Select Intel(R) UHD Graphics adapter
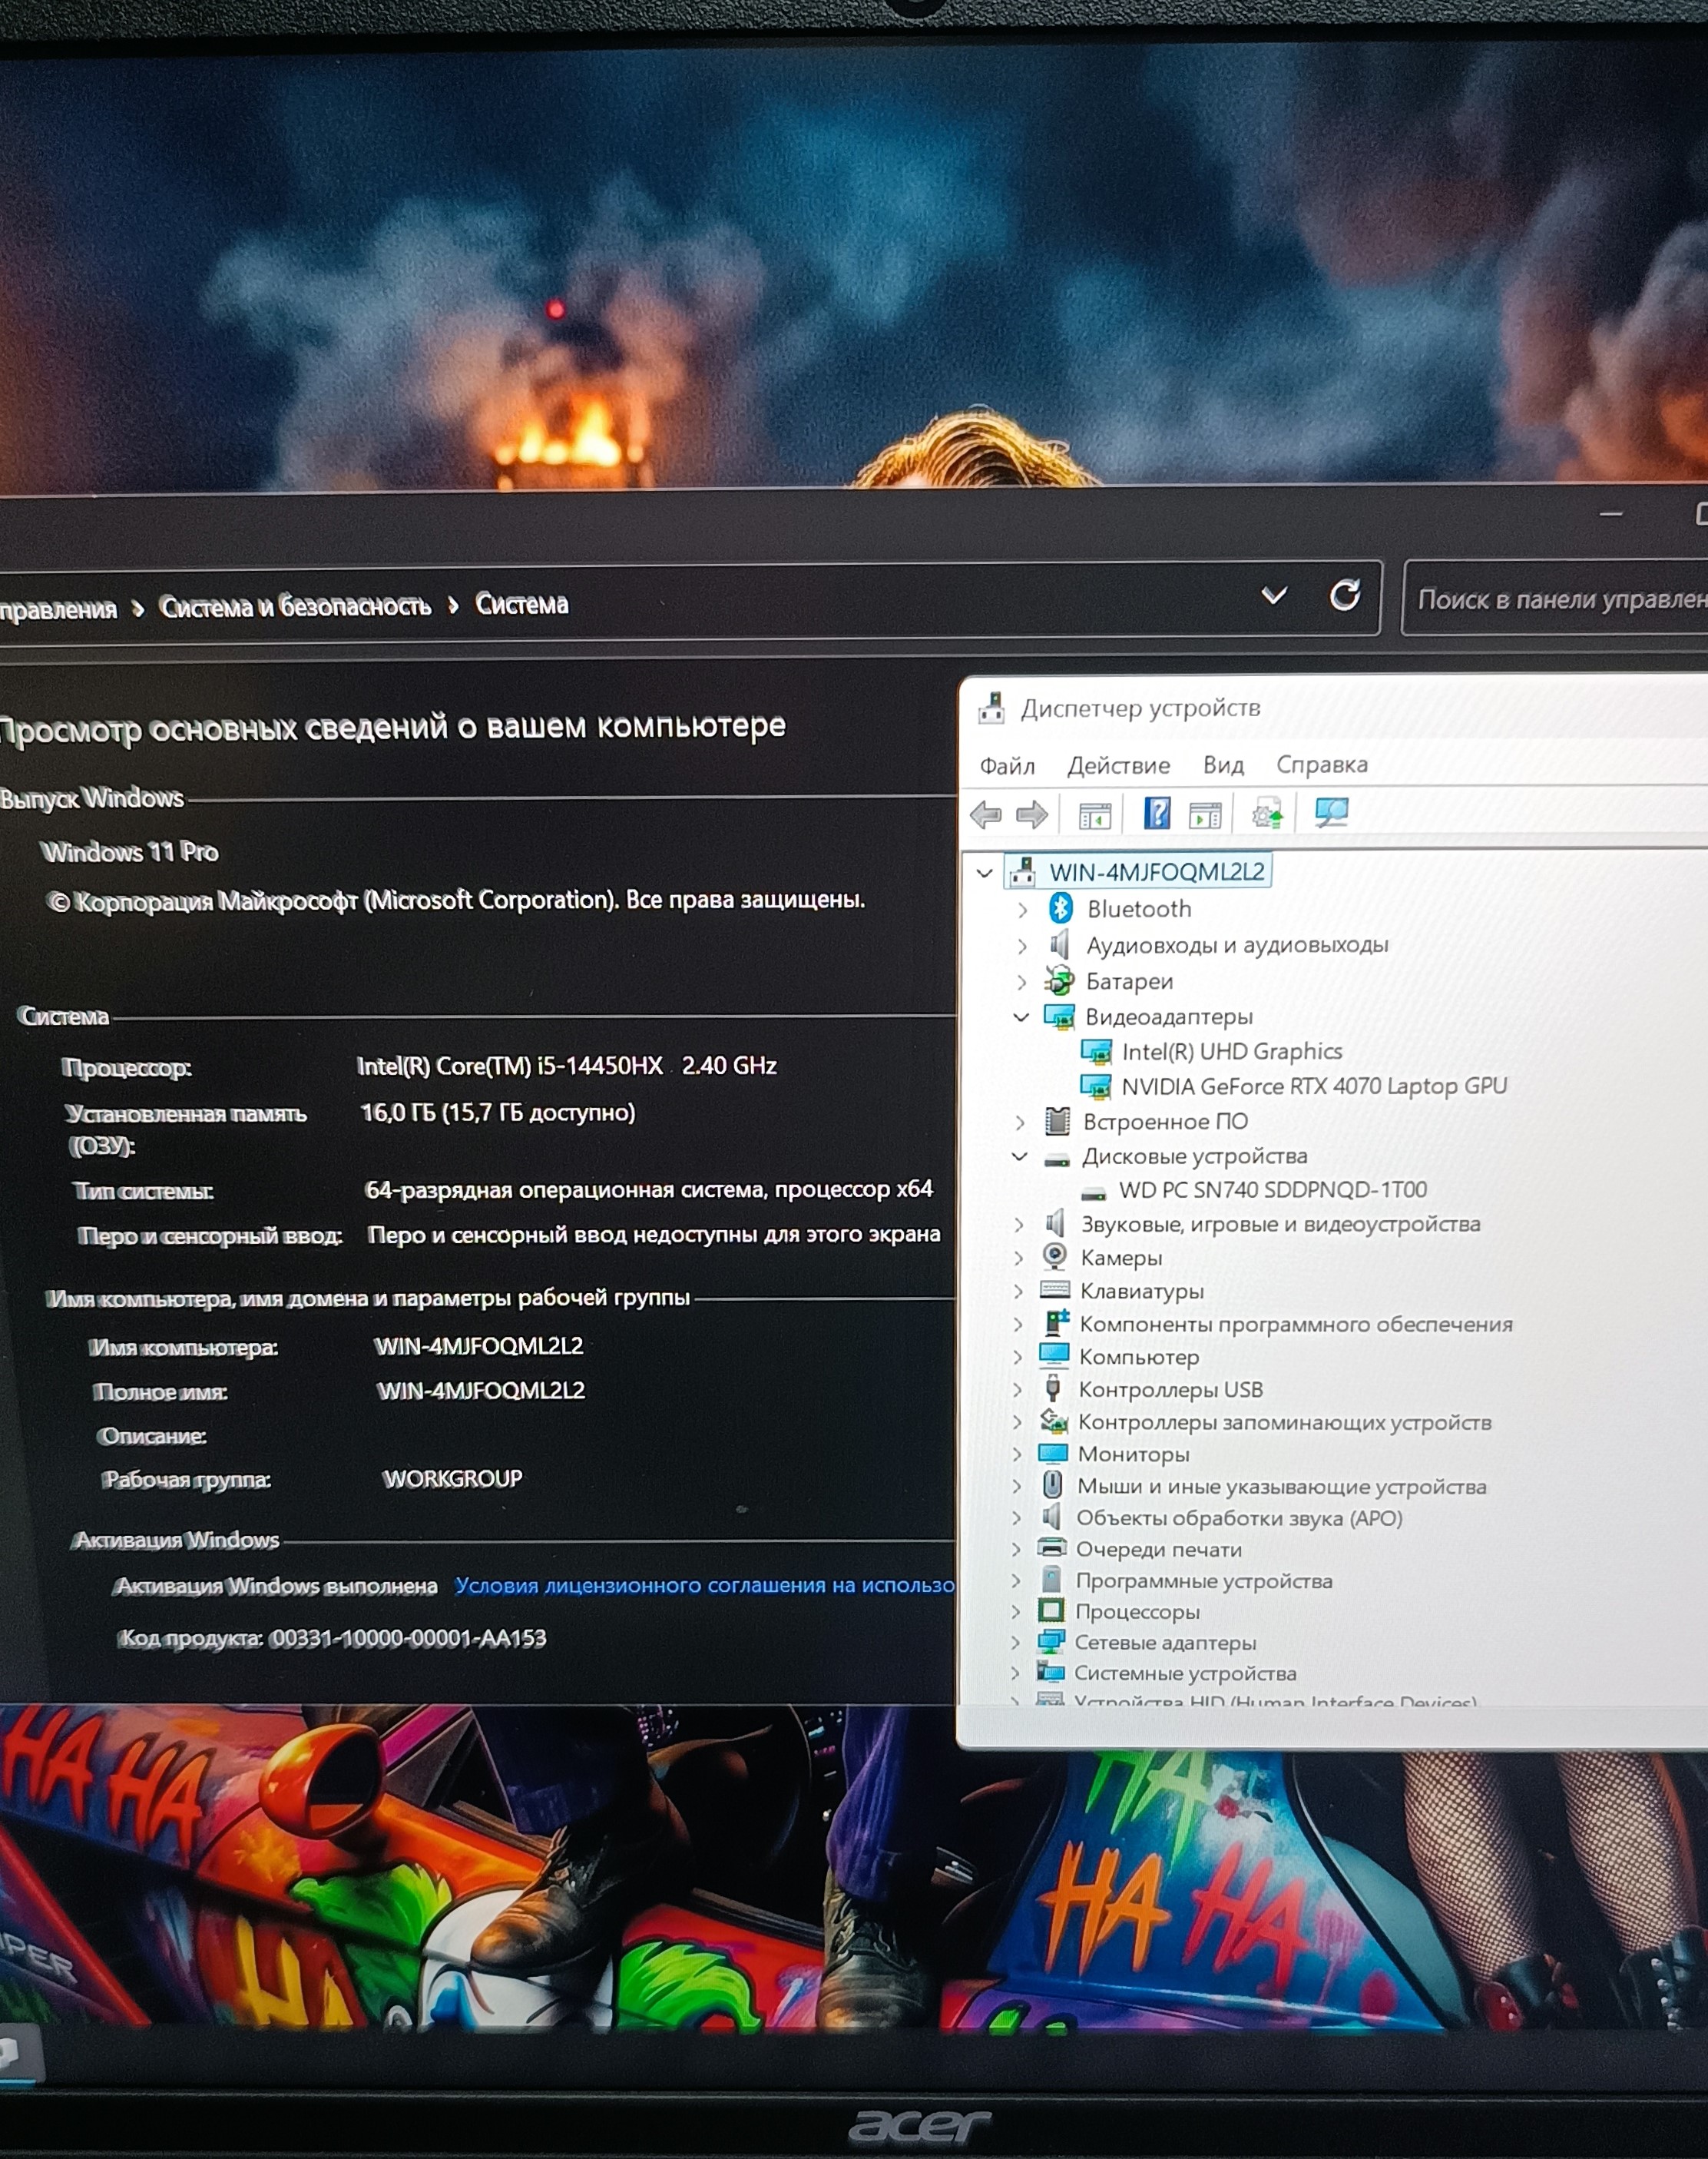 click(1232, 1052)
